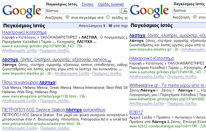Open the '4Wheeldrive.gr' result link
Screen dimensions: 206x132
(x=168, y=86)
